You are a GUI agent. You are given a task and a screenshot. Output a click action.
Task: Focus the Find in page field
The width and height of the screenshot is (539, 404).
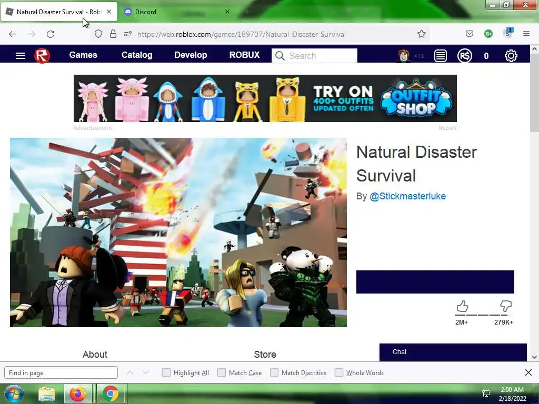(61, 372)
